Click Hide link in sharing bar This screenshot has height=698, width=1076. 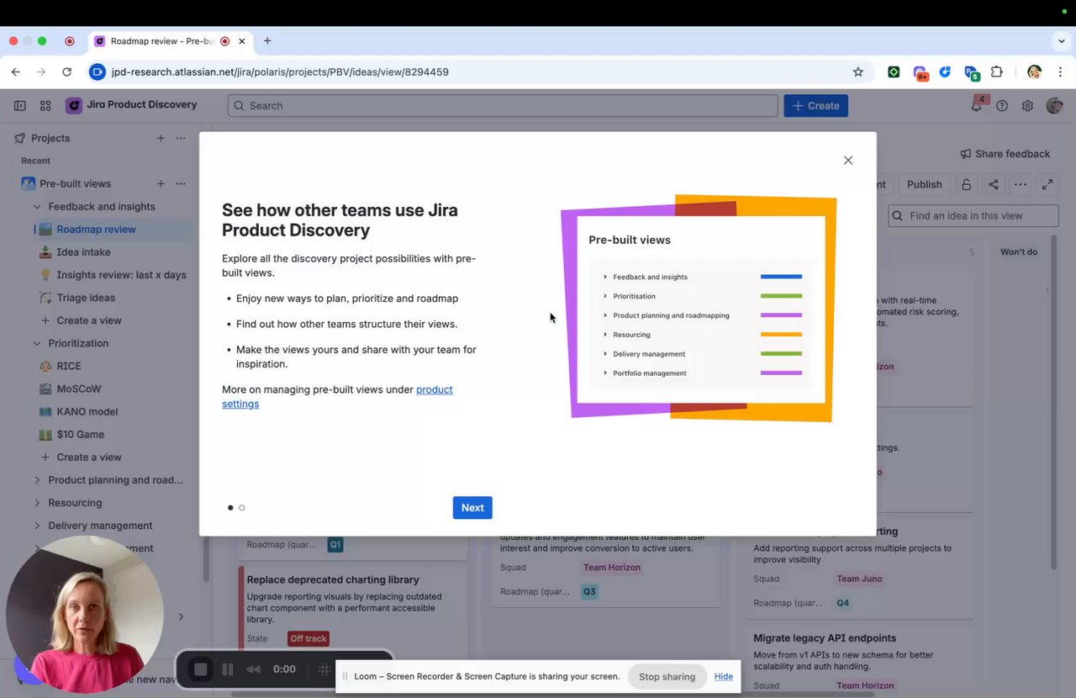coord(724,676)
